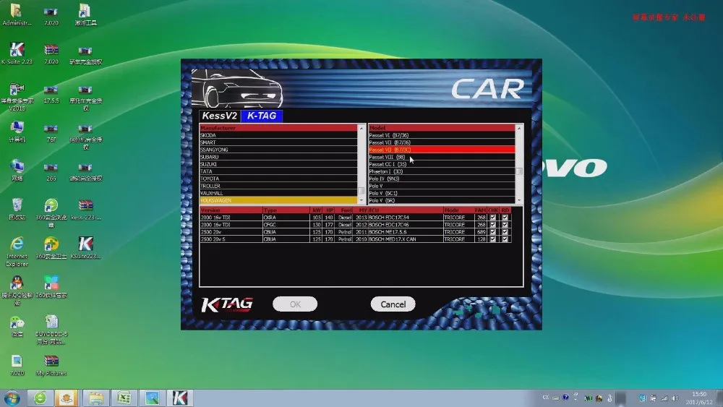Screen dimensions: 723x407
Task: Select the screen recorder V2015 desktop icon
Action: [17, 96]
